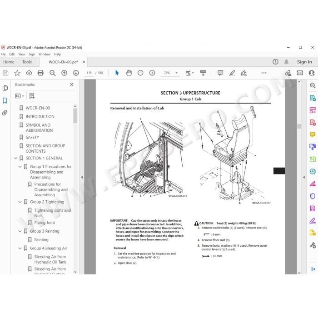Open the find text magnifier
The width and height of the screenshot is (318, 318).
pyautogui.click(x=53, y=73)
